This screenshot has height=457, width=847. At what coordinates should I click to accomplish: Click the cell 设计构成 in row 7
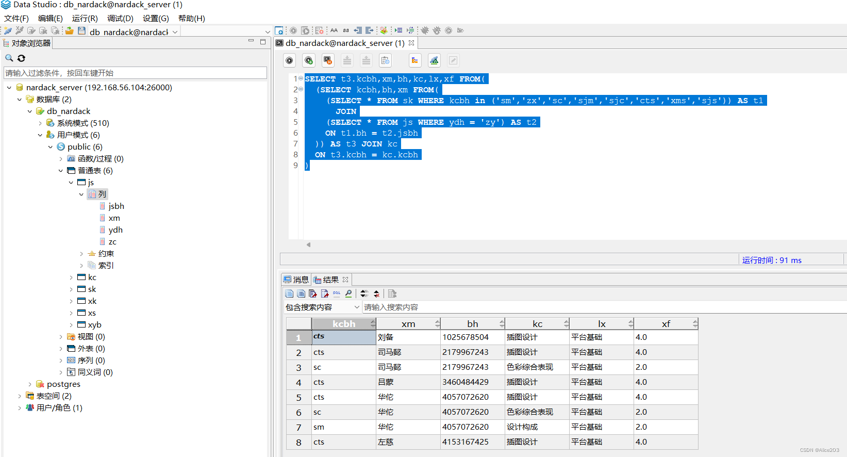[x=537, y=427]
